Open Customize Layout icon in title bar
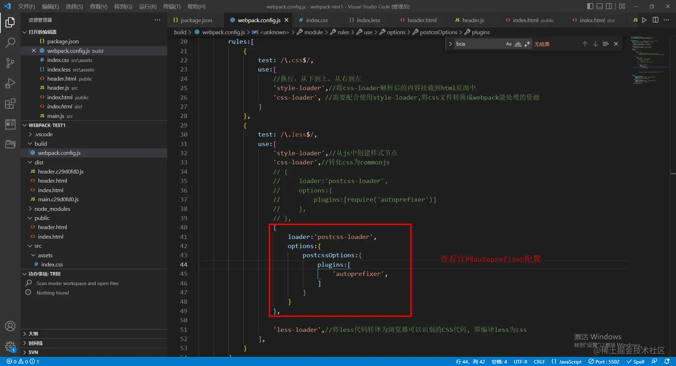The height and width of the screenshot is (366, 676). (x=622, y=6)
